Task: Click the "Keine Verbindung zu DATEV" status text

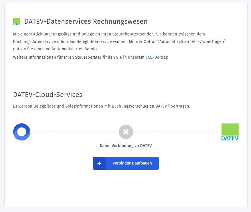Action: coord(126,145)
